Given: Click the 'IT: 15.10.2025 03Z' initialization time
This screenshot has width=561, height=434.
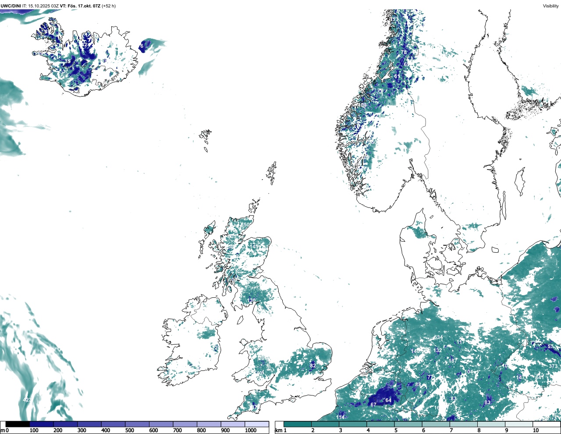Looking at the screenshot, I should [x=40, y=6].
